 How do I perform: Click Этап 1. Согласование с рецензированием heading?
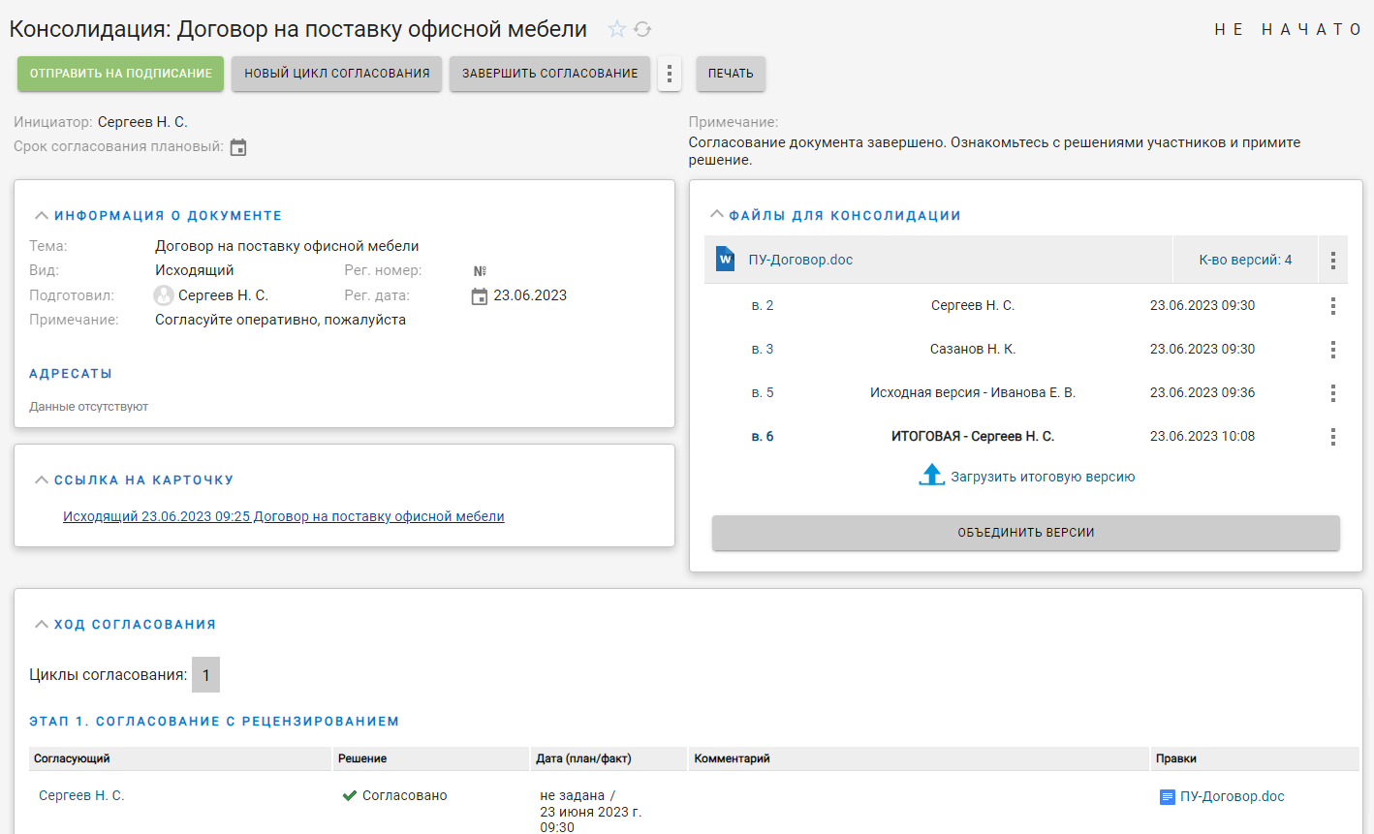(x=214, y=721)
